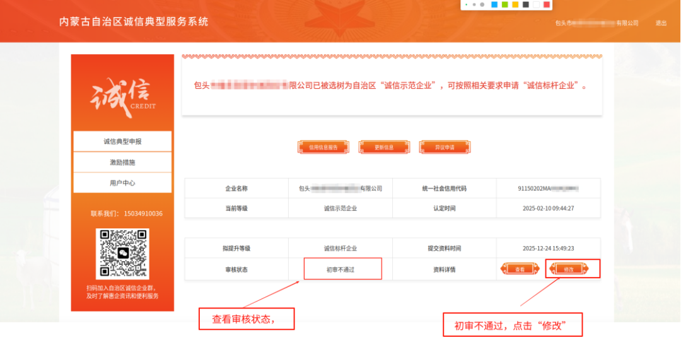This screenshot has width=681, height=352.
Task: Select the dark gray color swatch
Action: [525, 4]
